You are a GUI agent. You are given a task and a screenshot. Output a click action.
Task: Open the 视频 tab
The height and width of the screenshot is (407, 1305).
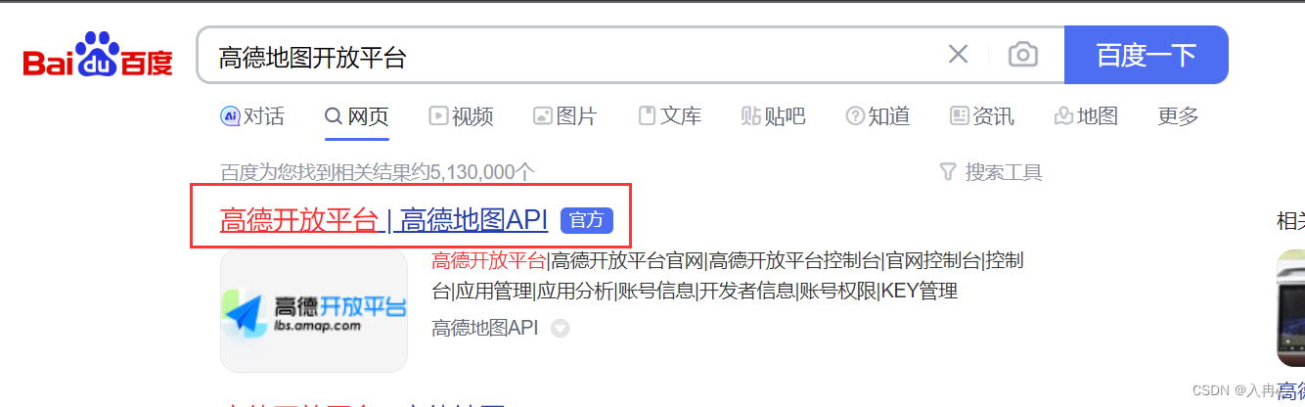point(461,116)
